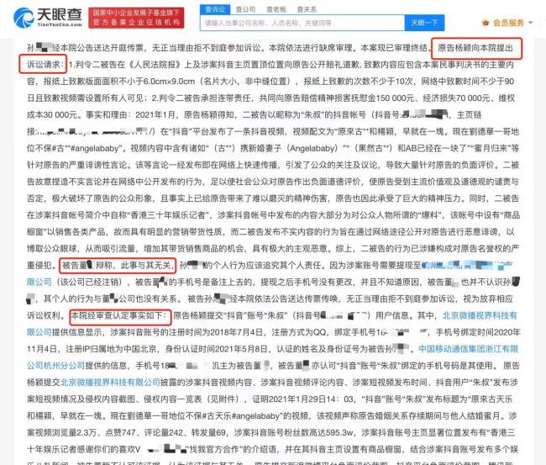Image resolution: width=546 pixels, height=465 pixels.
Task: Open 北京微播视界科技有限公司 link after 杨颖提交
Action: (110, 383)
